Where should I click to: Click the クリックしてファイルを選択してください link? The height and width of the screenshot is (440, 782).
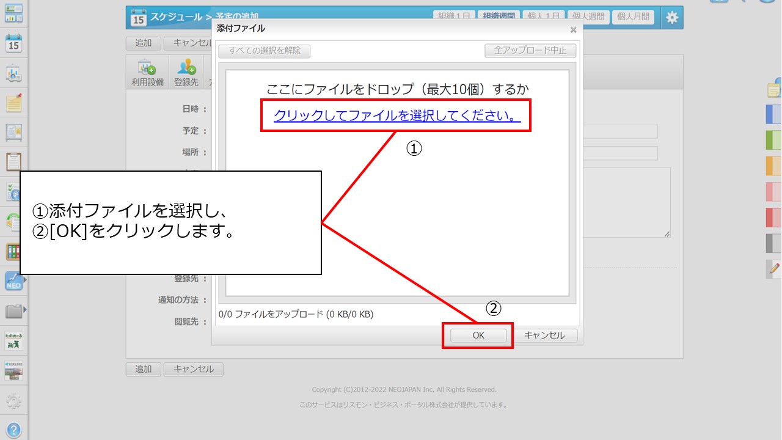pyautogui.click(x=397, y=115)
